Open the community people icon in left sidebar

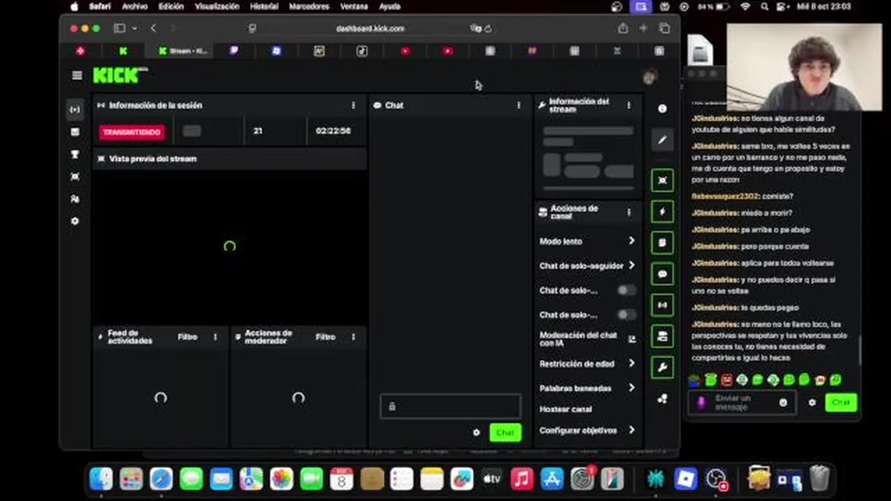pyautogui.click(x=75, y=199)
